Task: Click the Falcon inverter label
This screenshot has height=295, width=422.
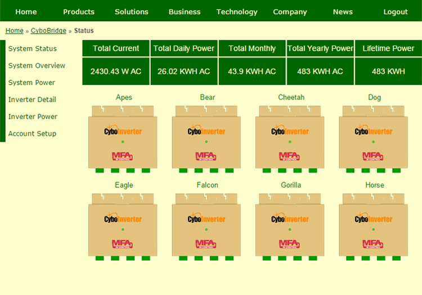Action: [207, 185]
